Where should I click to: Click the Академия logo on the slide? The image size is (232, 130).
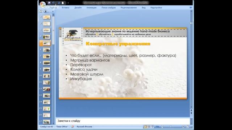72,35
